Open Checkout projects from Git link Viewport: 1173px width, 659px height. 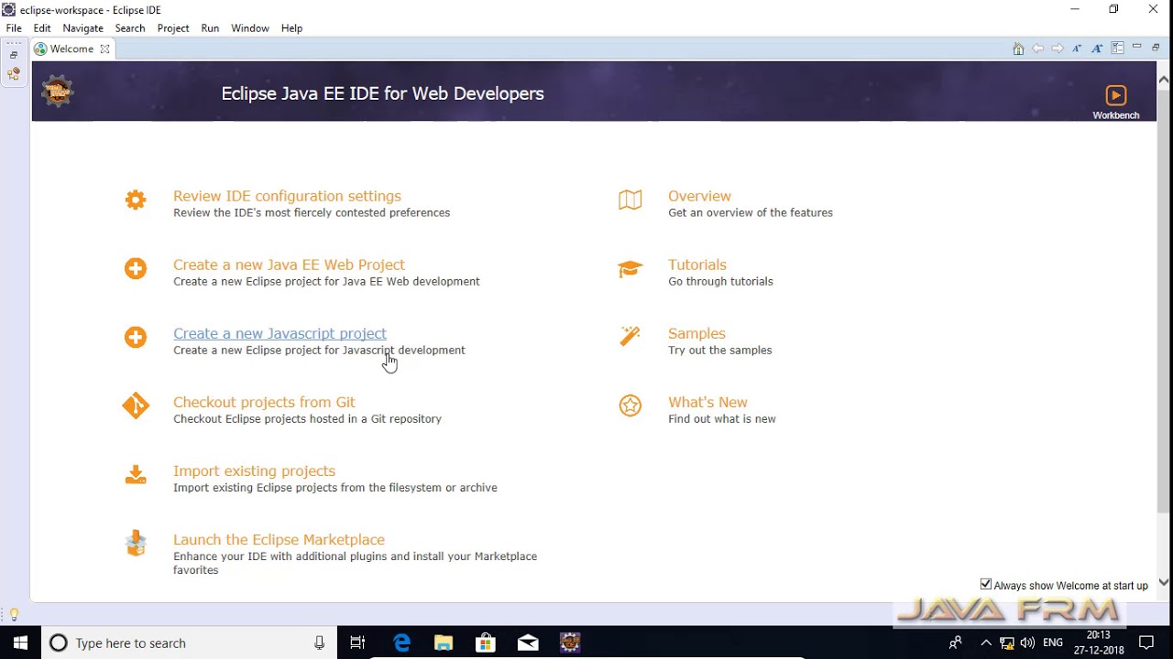(264, 402)
